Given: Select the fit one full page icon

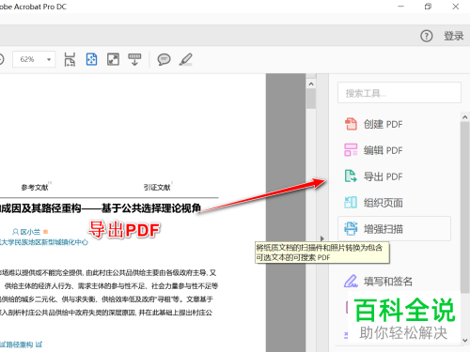Looking at the screenshot, I should click(x=91, y=59).
